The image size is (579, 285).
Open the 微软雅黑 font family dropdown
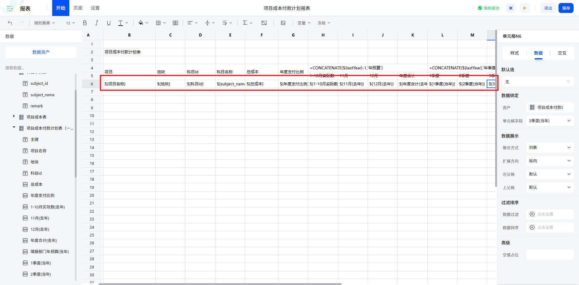tap(44, 23)
